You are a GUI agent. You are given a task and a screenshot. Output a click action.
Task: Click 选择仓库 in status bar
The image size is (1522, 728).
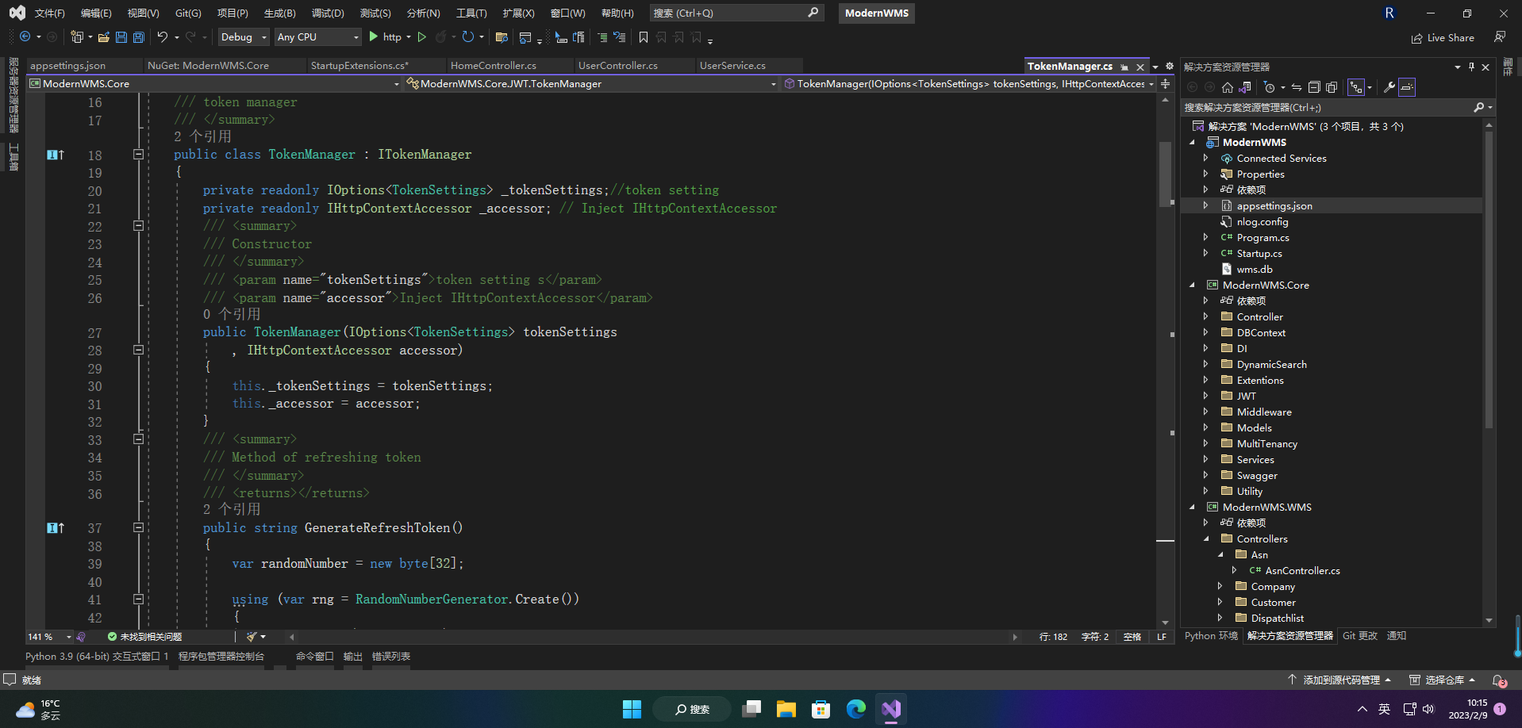coord(1442,680)
